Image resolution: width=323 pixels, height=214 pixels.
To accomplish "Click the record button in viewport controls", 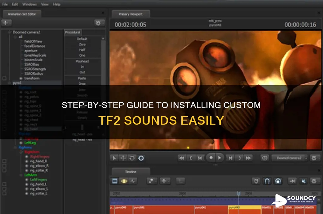I will [211, 158].
